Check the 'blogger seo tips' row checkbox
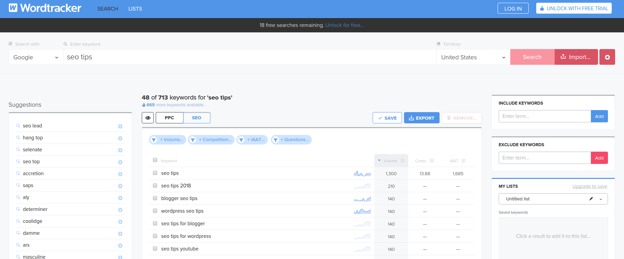 point(155,198)
